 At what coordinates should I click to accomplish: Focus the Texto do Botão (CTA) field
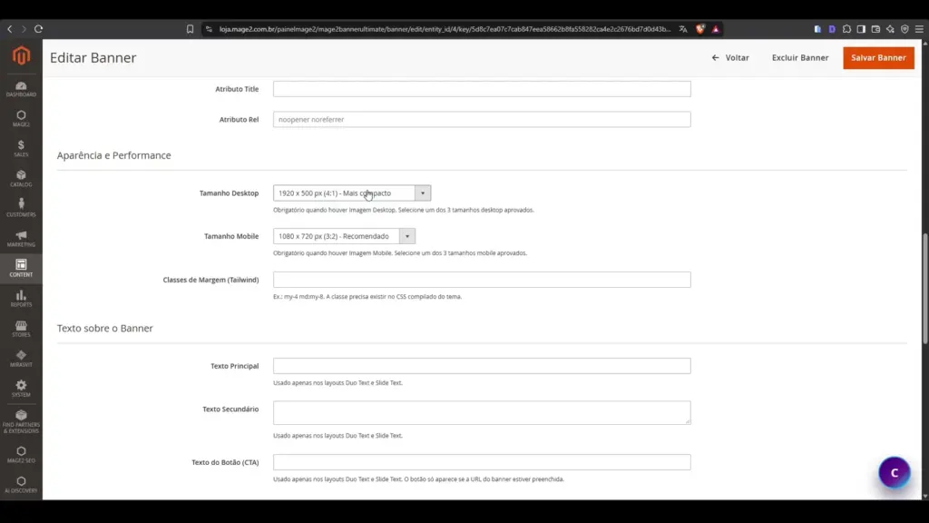pos(482,462)
